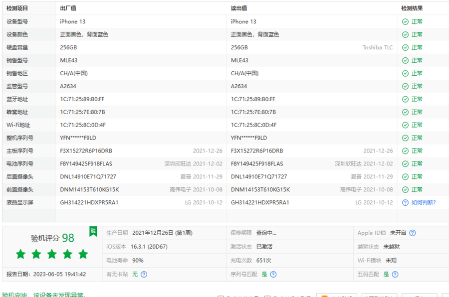Select serial YFN******F9LD in 读出值 column

(x=249, y=138)
